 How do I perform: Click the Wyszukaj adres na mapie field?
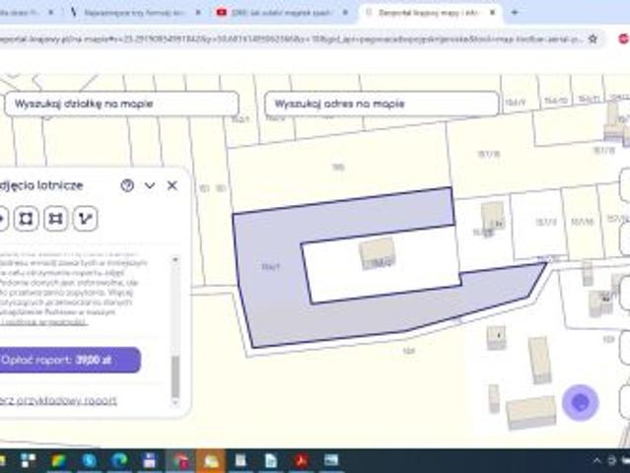(382, 103)
